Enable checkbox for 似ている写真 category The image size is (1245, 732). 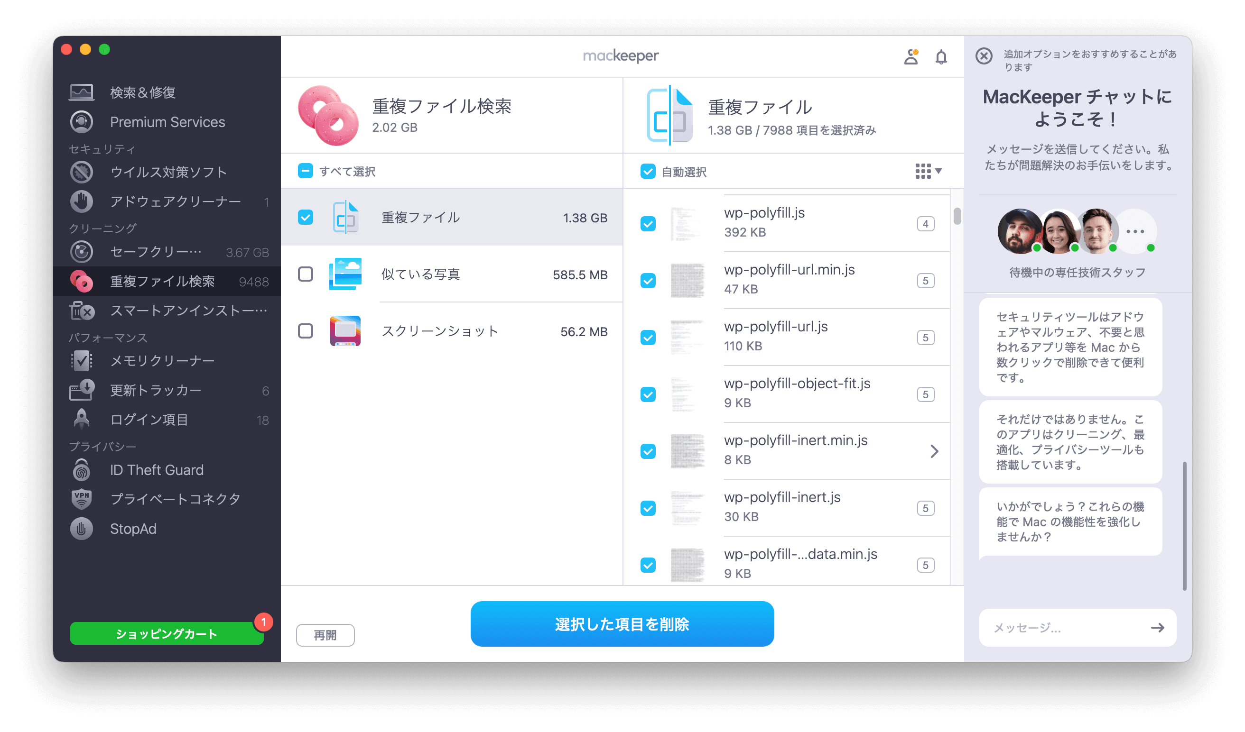click(306, 274)
